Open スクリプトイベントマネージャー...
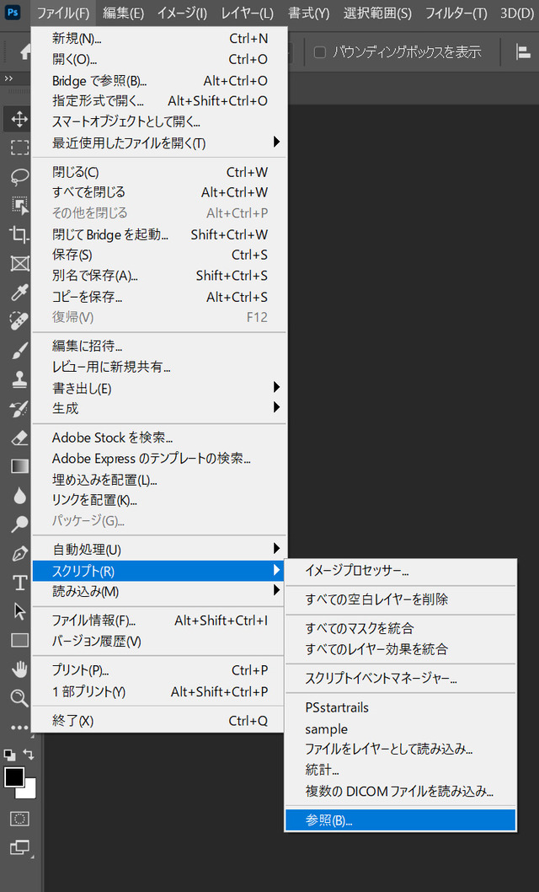539x892 pixels. (400, 678)
